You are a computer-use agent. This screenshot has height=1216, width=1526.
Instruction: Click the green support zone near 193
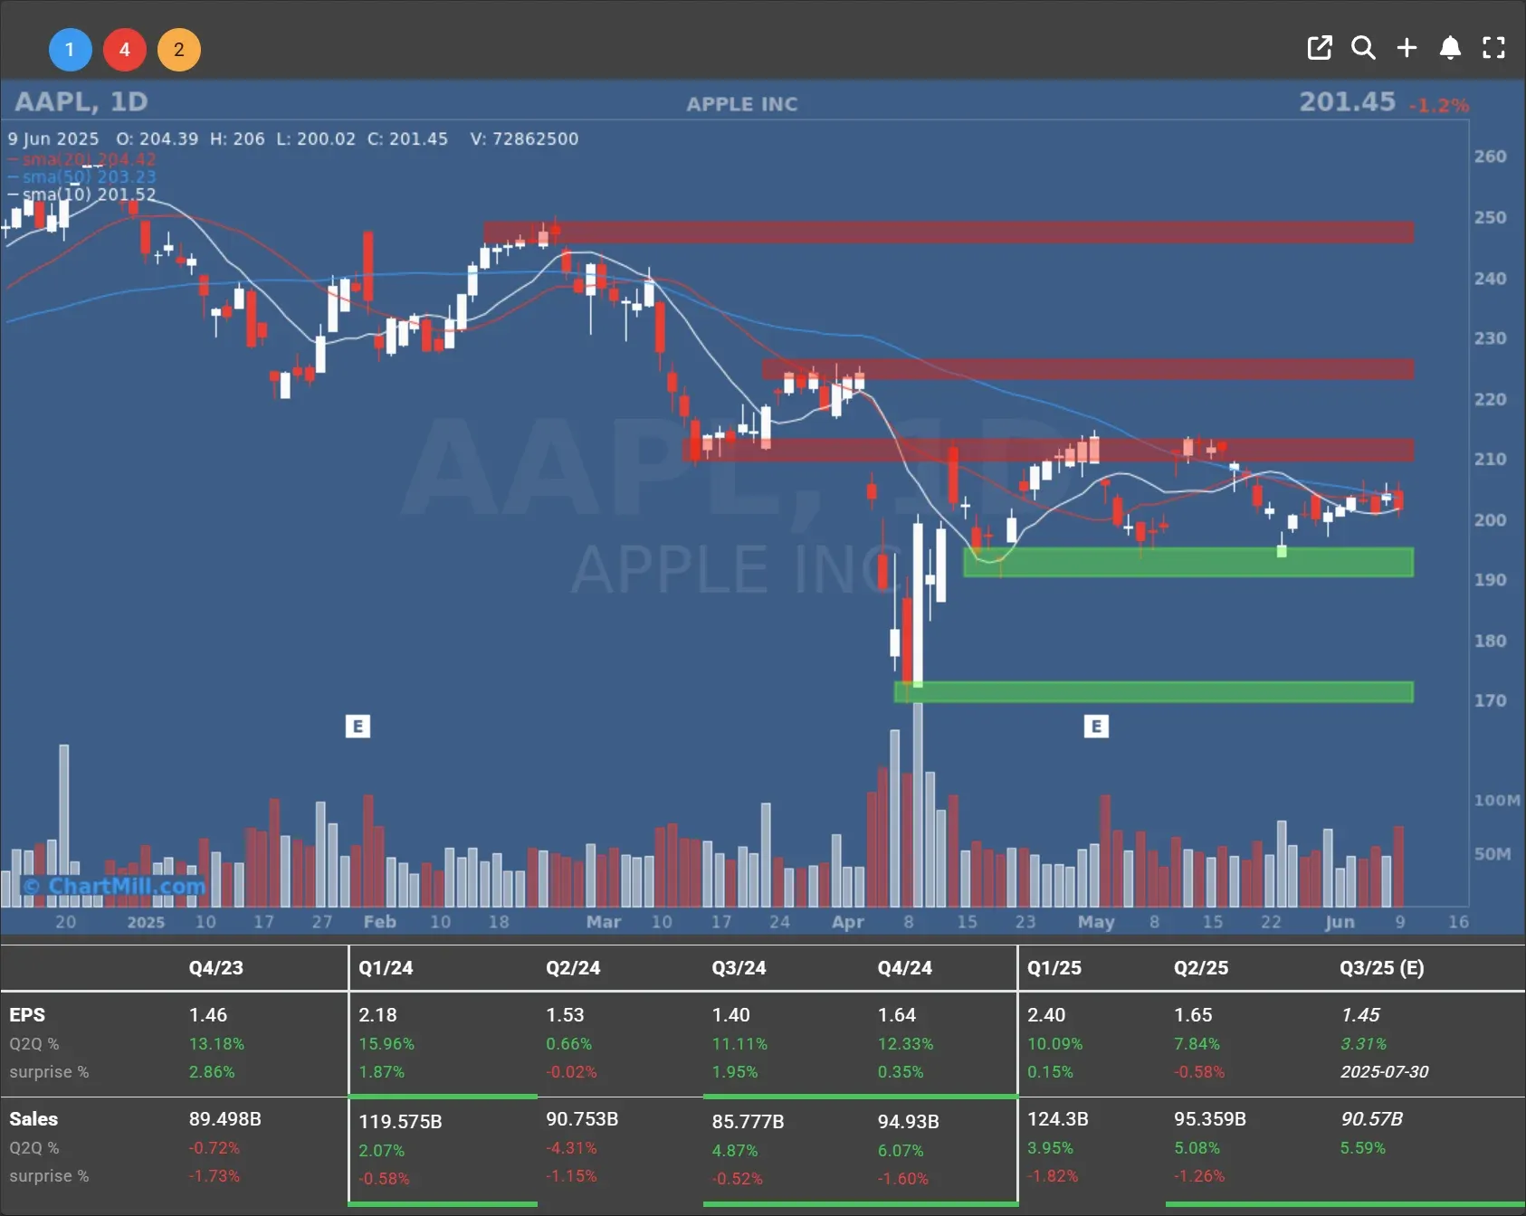(x=1188, y=562)
